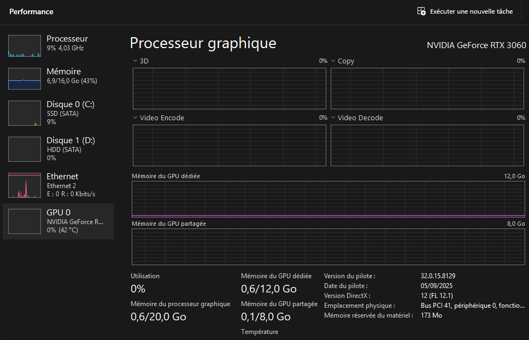Open the Ethernet activity graph thumbnail
Screen dimensions: 529x340
tap(25, 185)
